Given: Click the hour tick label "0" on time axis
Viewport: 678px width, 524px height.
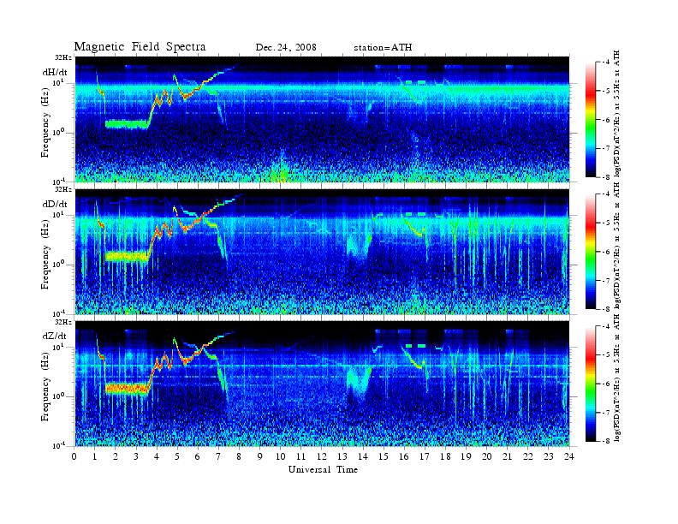Looking at the screenshot, I should point(74,456).
